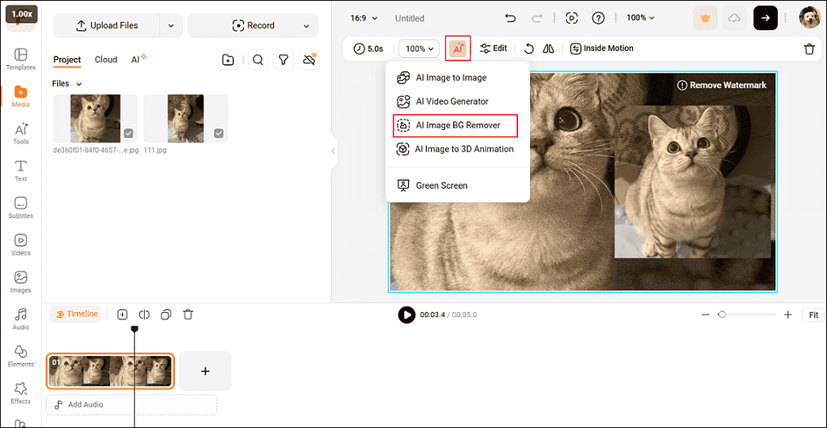Add a new scene in the timeline toolbar

[x=122, y=315]
